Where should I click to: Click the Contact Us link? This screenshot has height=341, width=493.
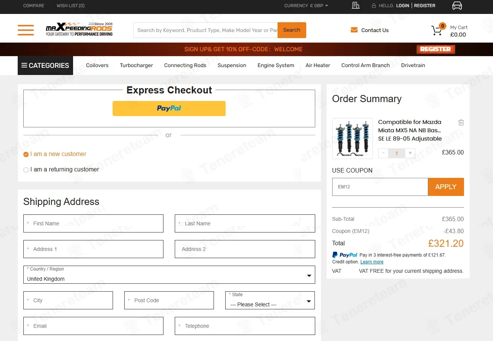[375, 30]
